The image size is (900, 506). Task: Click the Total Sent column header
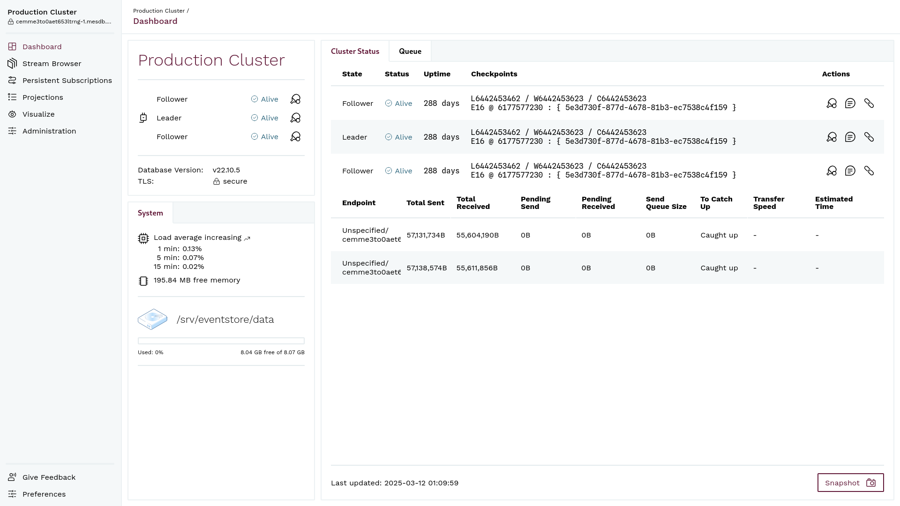coord(425,203)
